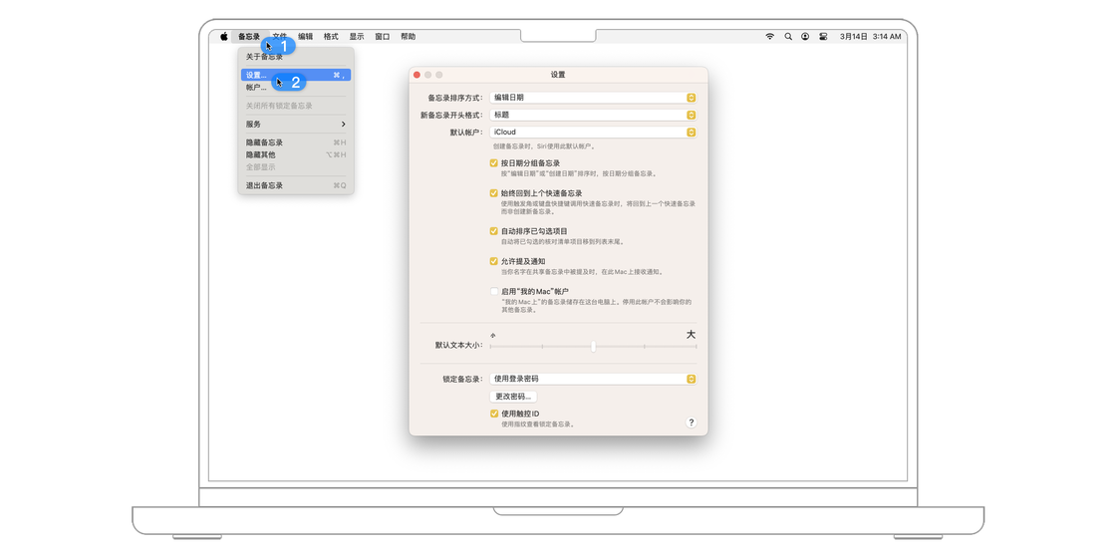The height and width of the screenshot is (558, 1116).
Task: Close the 设置 window with red button
Action: tap(417, 75)
